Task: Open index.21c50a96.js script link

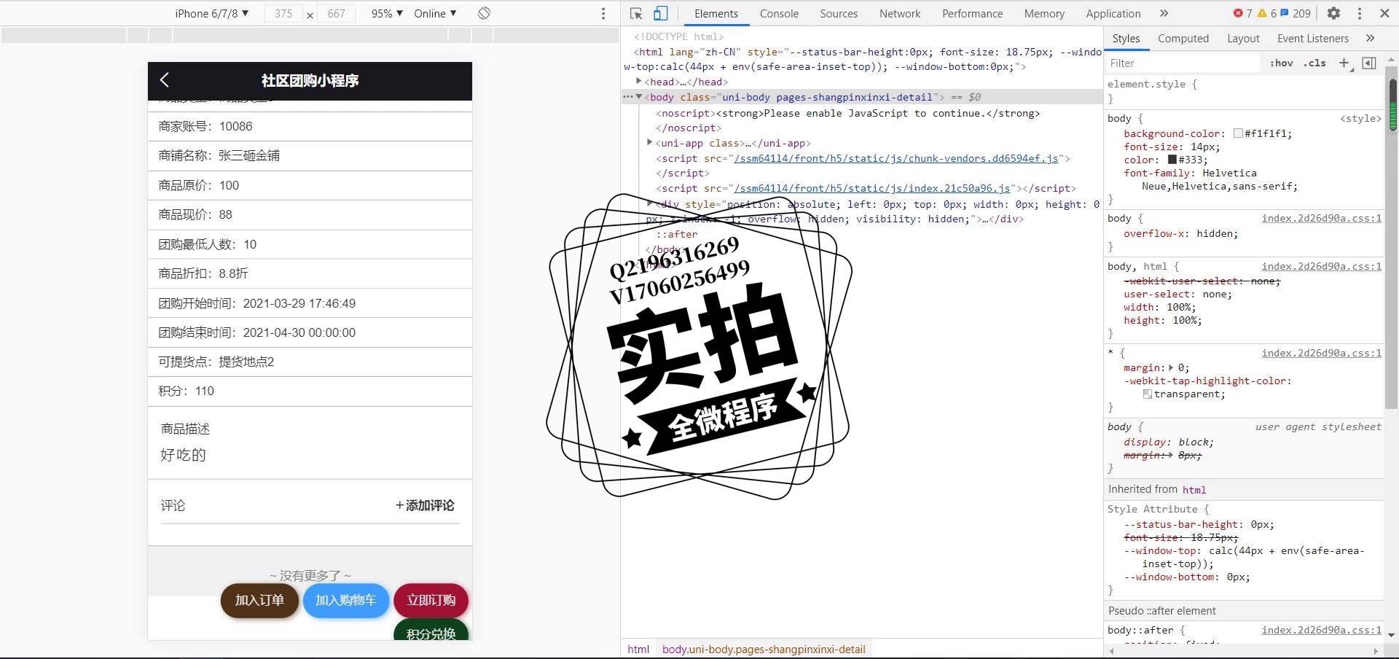Action: point(872,188)
